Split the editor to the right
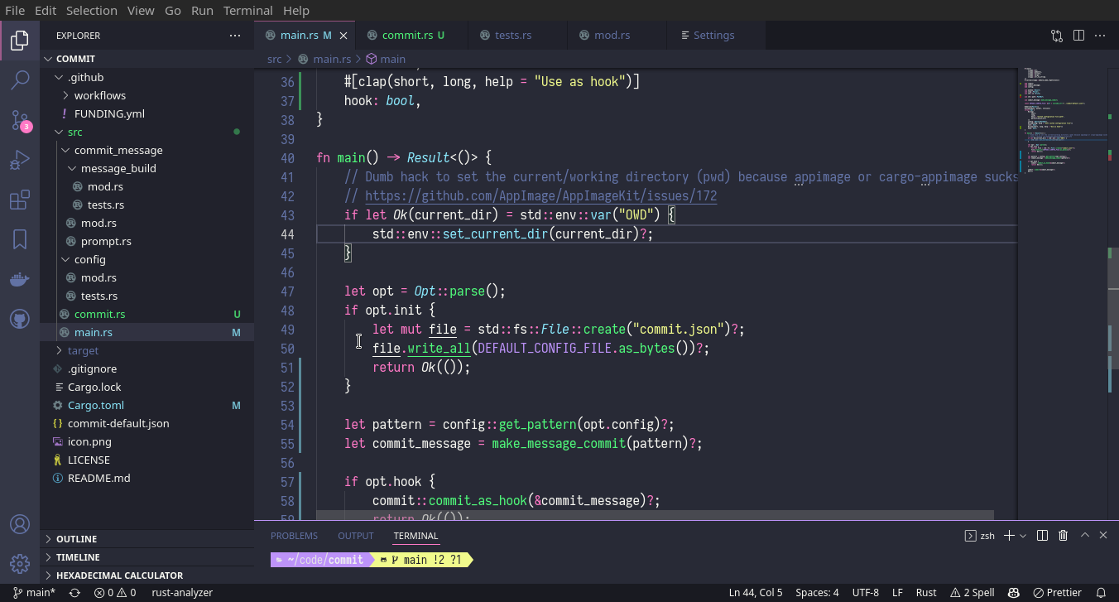1119x602 pixels. point(1078,36)
